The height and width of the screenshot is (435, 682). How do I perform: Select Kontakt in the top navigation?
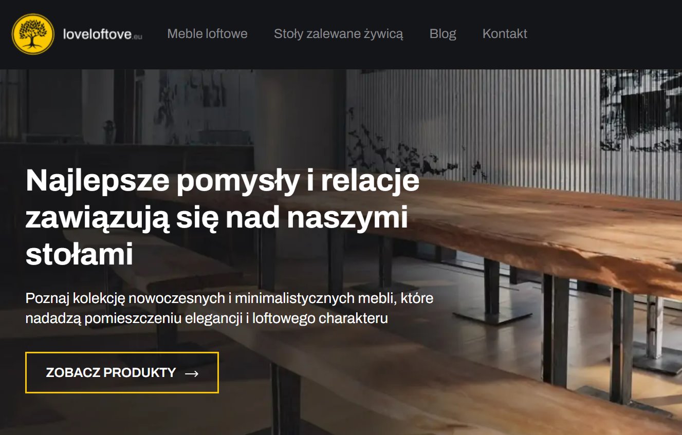pos(505,34)
